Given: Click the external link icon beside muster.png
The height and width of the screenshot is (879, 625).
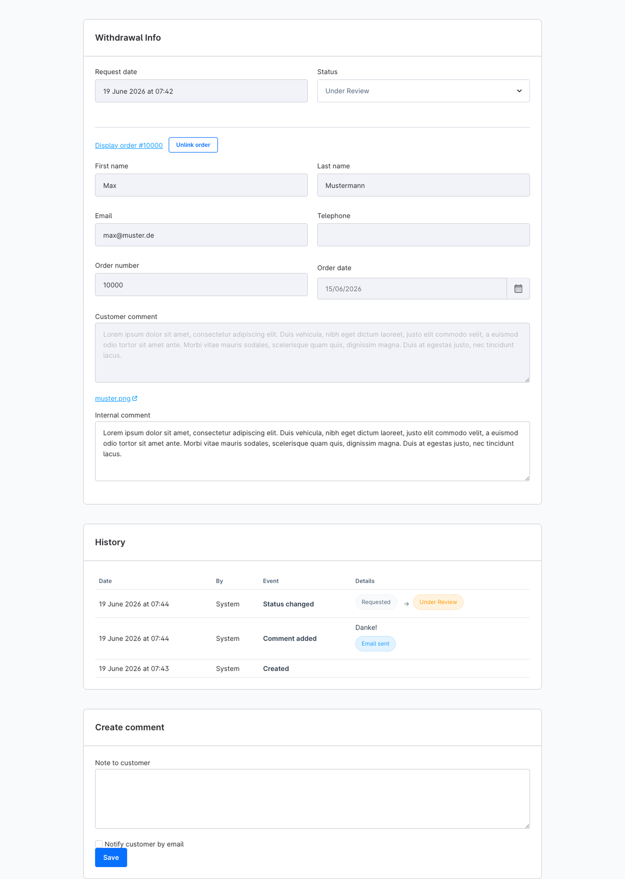Looking at the screenshot, I should pos(135,399).
